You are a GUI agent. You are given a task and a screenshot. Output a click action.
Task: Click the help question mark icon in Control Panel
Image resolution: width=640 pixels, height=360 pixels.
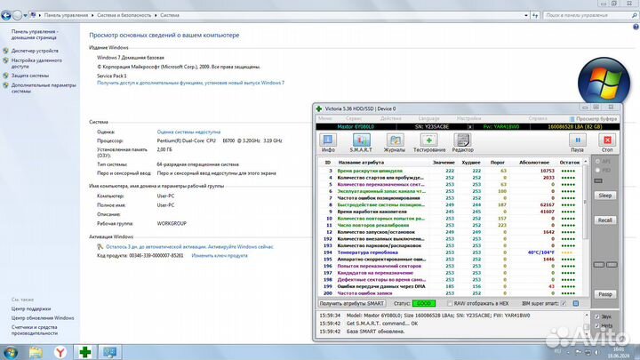coord(636,27)
